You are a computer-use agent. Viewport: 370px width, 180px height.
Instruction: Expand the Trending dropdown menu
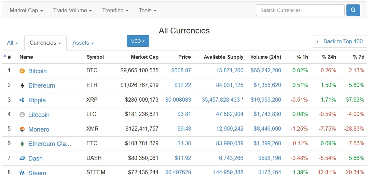click(x=115, y=10)
